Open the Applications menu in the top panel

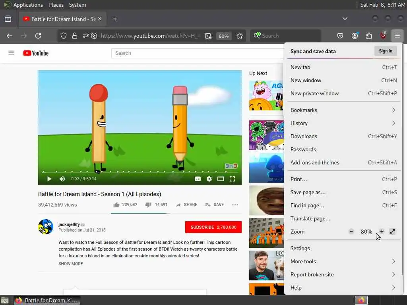(x=28, y=5)
